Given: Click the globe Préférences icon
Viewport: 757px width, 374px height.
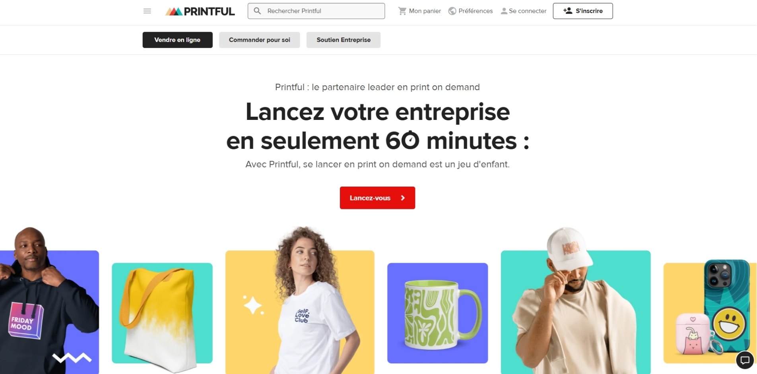Looking at the screenshot, I should click(x=452, y=11).
